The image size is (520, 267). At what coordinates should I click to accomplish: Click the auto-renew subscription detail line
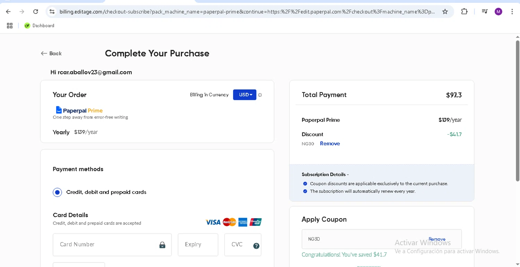pyautogui.click(x=363, y=191)
